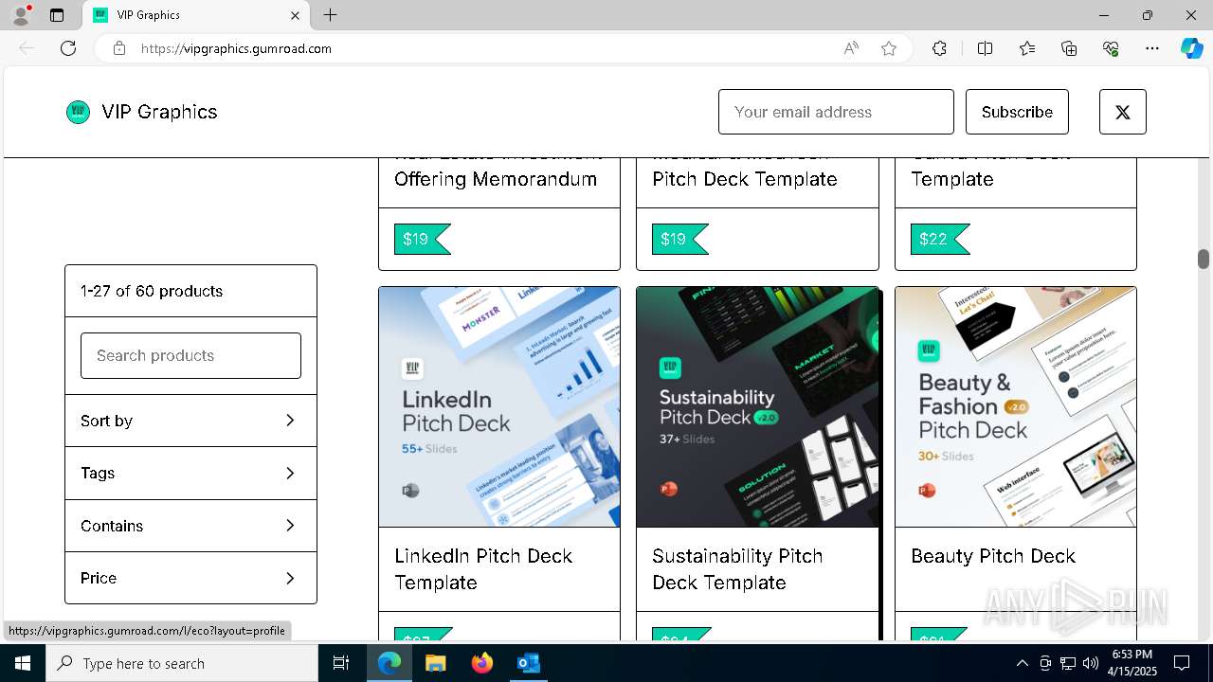Expand the Sort by filter
Image resolution: width=1213 pixels, height=682 pixels.
coord(190,421)
